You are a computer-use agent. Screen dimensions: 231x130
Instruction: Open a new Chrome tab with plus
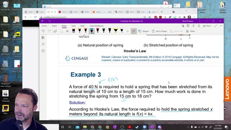(162, 12)
